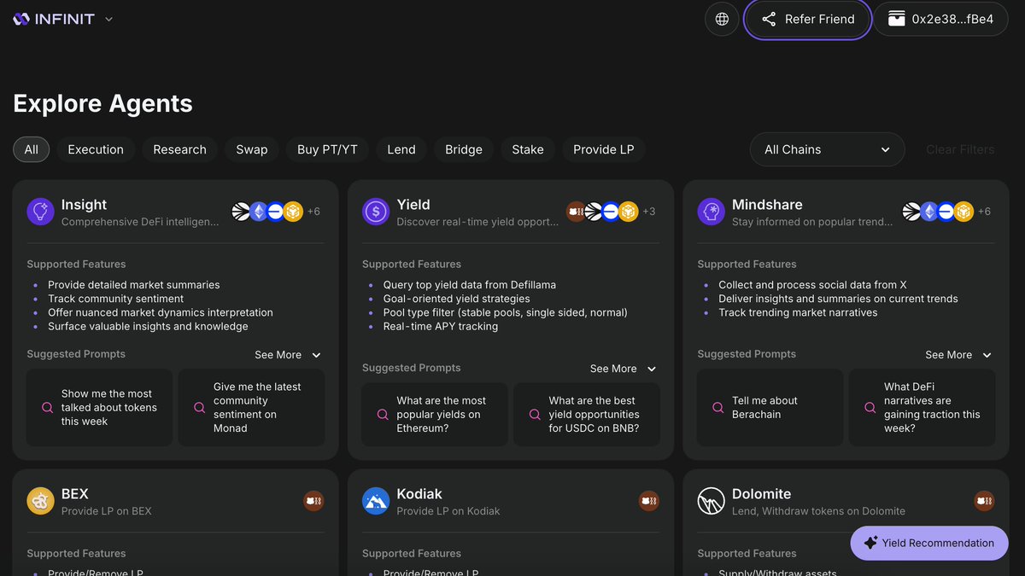
Task: Click the Berachain icon on Dolomite card
Action: coord(984,501)
